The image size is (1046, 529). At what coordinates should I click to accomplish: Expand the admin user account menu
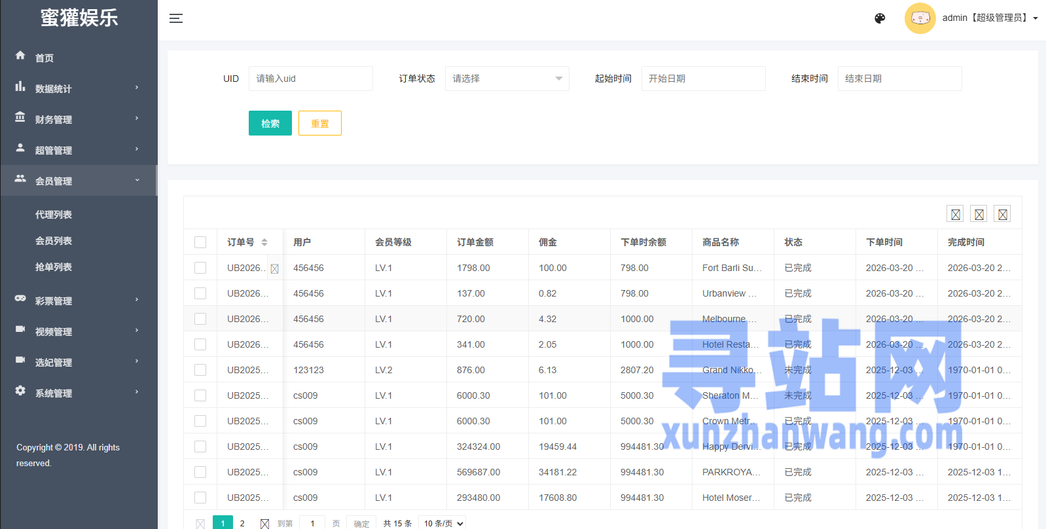(x=990, y=18)
